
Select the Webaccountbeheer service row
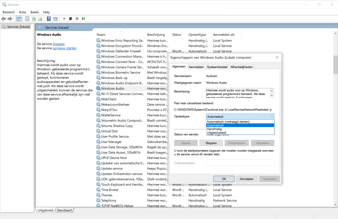[115, 105]
